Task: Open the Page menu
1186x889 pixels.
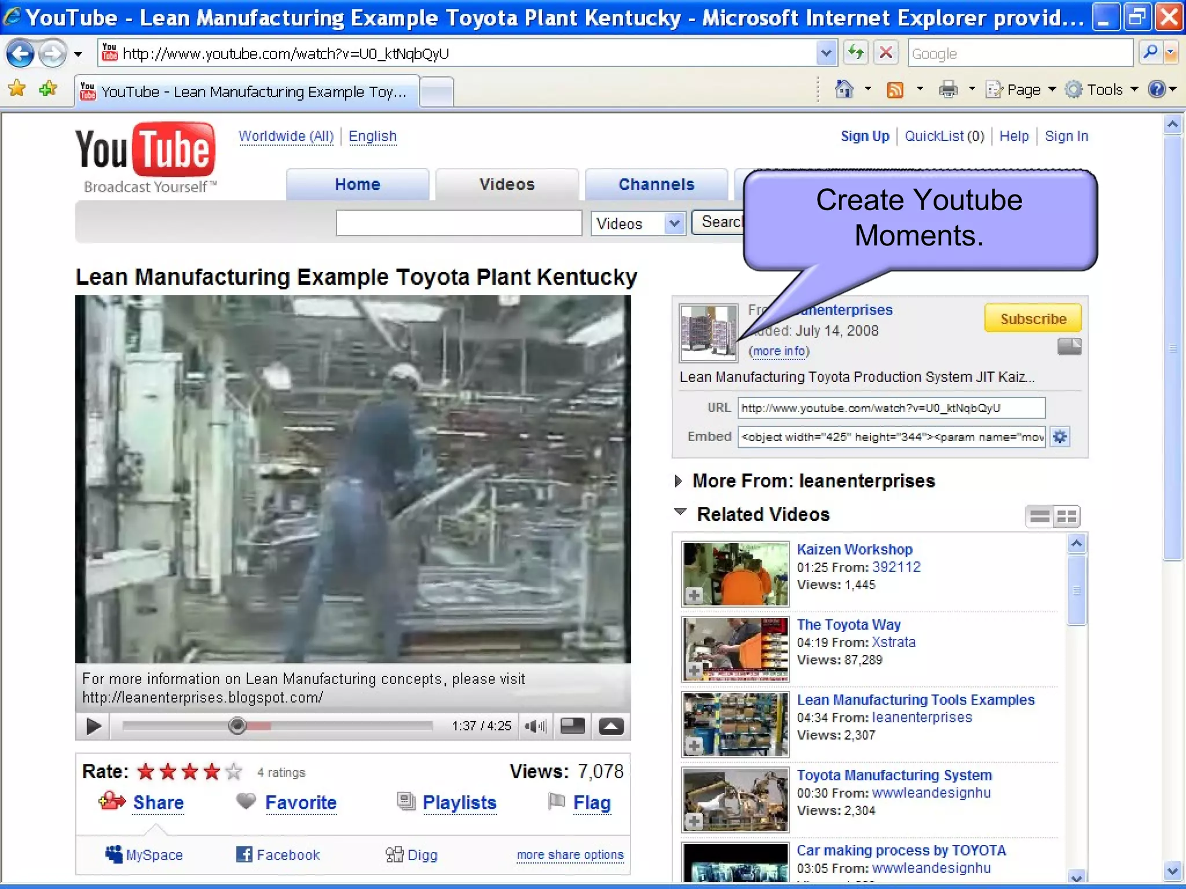Action: pos(1021,90)
